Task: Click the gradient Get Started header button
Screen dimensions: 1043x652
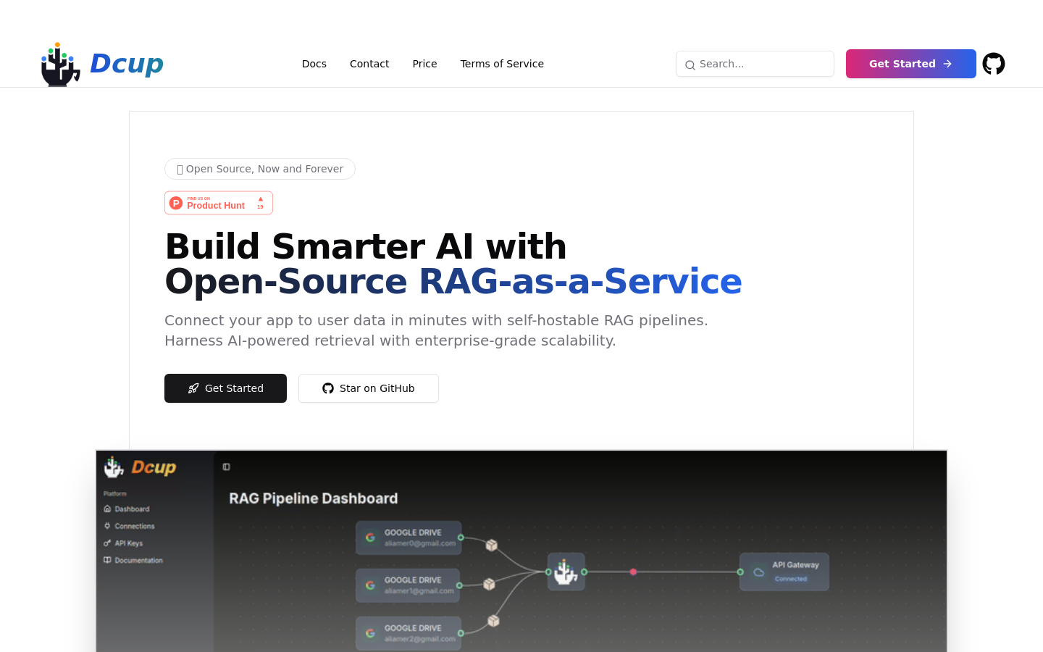Action: click(x=911, y=64)
